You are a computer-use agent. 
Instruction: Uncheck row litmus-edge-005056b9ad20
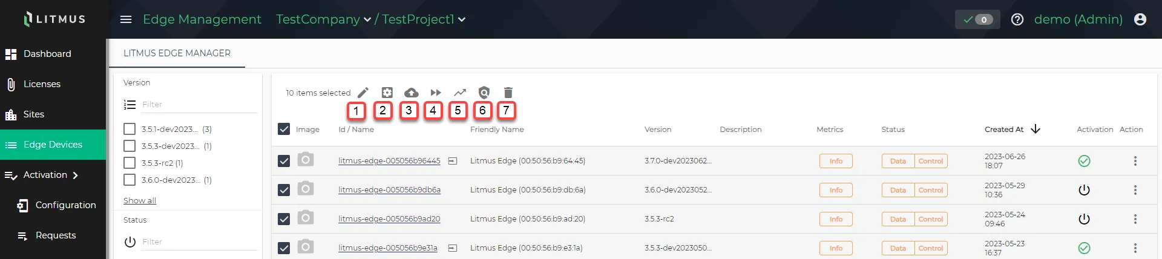pyautogui.click(x=284, y=219)
